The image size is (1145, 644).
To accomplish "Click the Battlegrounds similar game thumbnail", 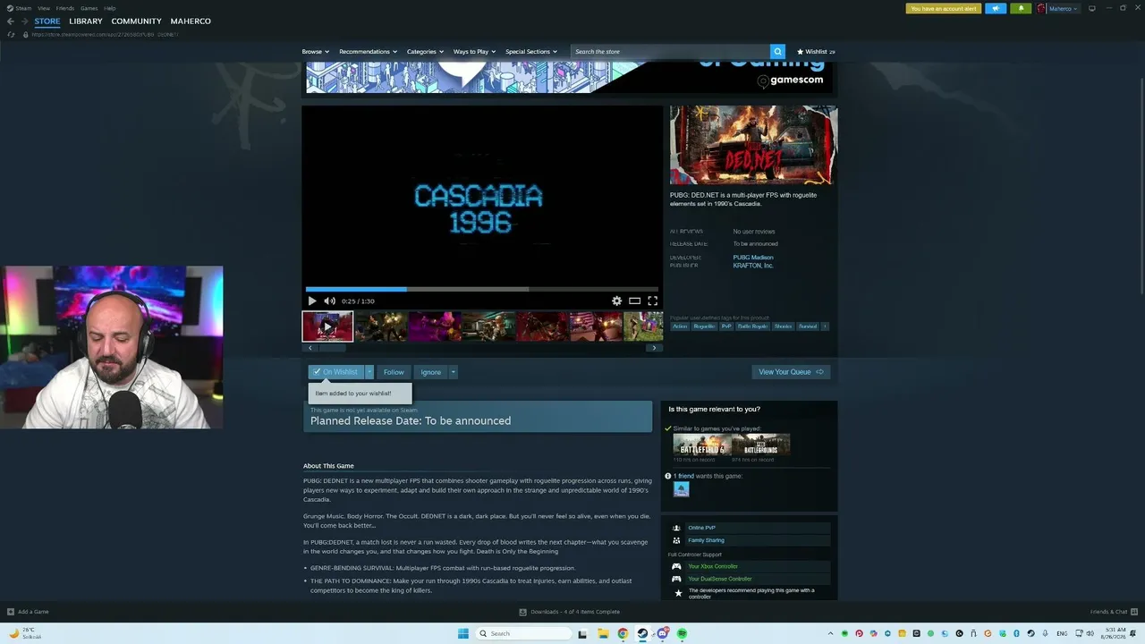I will (761, 445).
